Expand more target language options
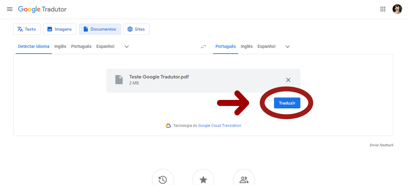Screen dimensions: 408x185 (287, 46)
